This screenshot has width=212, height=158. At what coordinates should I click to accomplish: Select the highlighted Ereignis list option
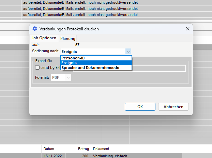coord(96,63)
